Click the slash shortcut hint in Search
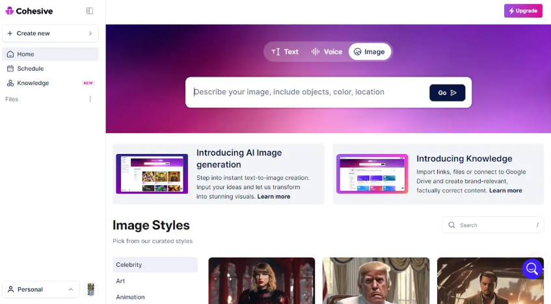 537,225
